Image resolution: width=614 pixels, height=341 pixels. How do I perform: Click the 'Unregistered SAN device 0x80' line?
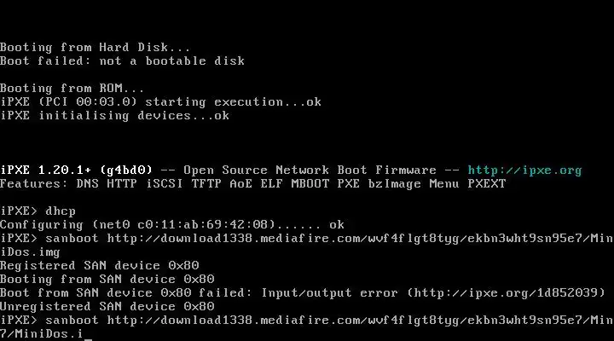pos(107,306)
